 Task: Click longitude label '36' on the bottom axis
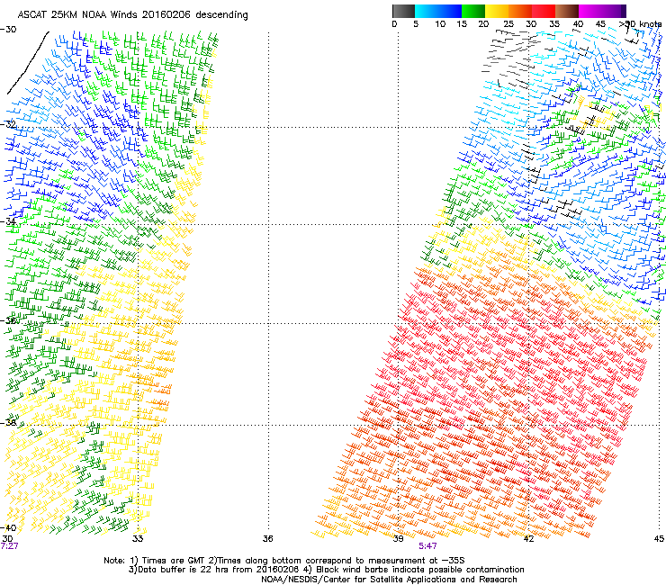268,539
